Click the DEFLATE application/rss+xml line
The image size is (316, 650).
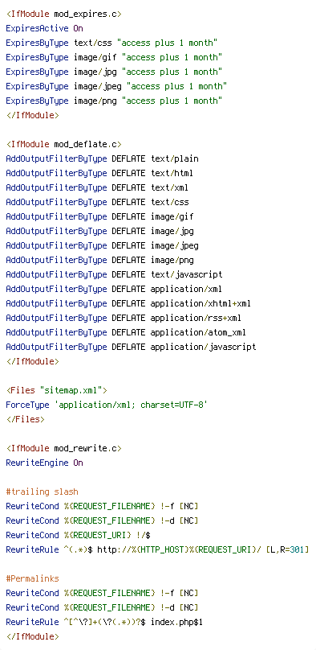click(x=124, y=319)
